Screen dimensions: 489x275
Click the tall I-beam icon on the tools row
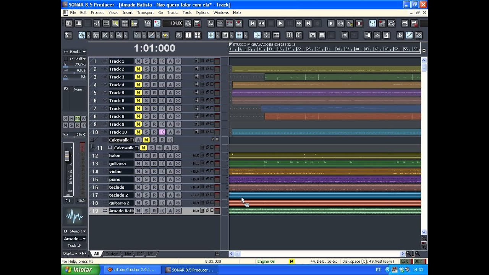pyautogui.click(x=188, y=35)
